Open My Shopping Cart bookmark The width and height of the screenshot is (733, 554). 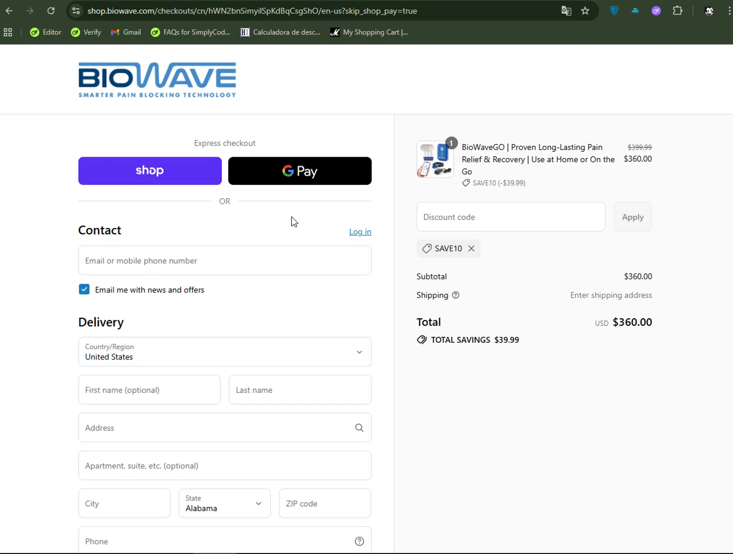[x=369, y=32]
